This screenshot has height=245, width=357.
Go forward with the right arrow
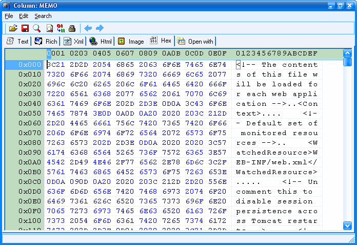pos(100,28)
